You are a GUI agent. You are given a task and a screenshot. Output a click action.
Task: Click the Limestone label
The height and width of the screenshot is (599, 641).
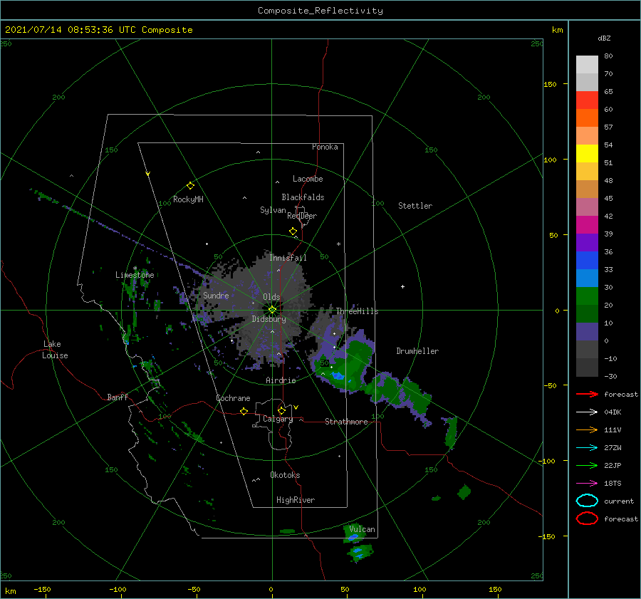point(135,275)
